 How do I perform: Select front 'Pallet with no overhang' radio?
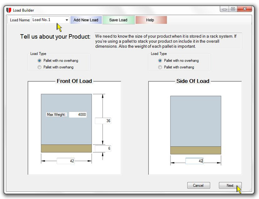pos(39,60)
